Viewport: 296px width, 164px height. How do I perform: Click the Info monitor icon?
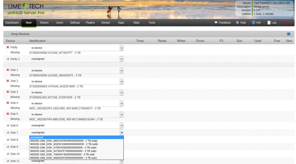click(x=253, y=23)
